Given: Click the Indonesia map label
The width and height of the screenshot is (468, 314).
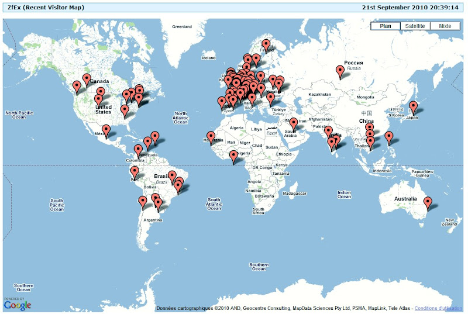Looking at the screenshot, I should click(x=382, y=171).
